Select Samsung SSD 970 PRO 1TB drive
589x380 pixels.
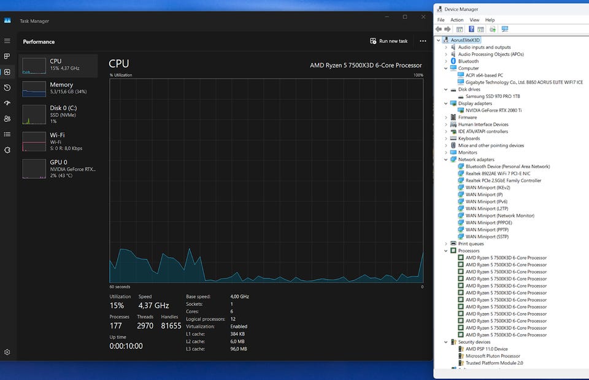point(493,96)
